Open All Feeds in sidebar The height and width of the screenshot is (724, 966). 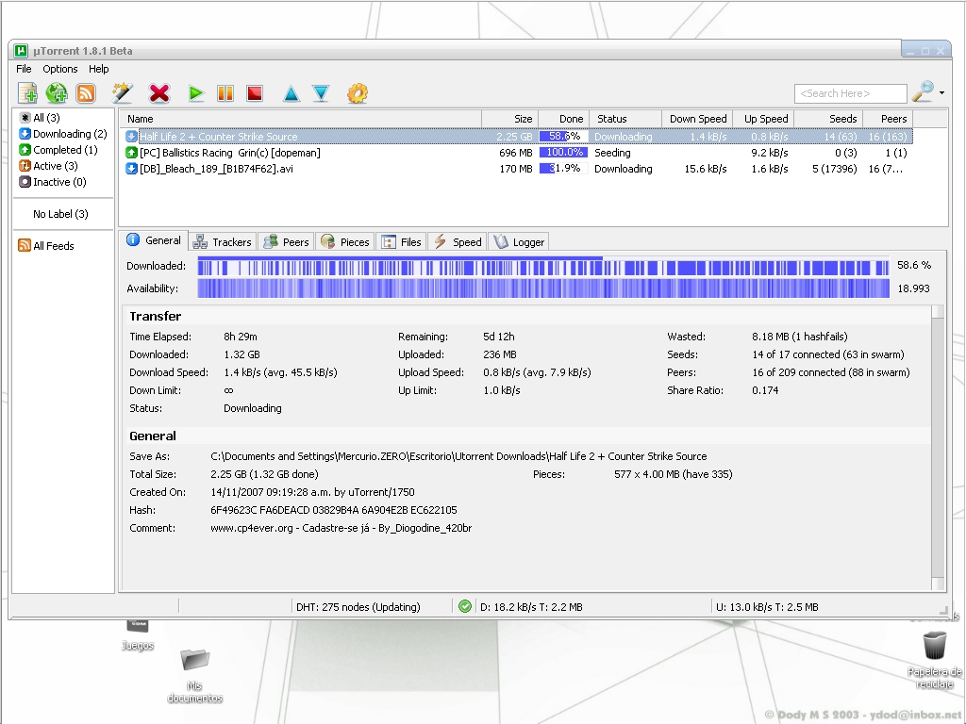(x=46, y=246)
